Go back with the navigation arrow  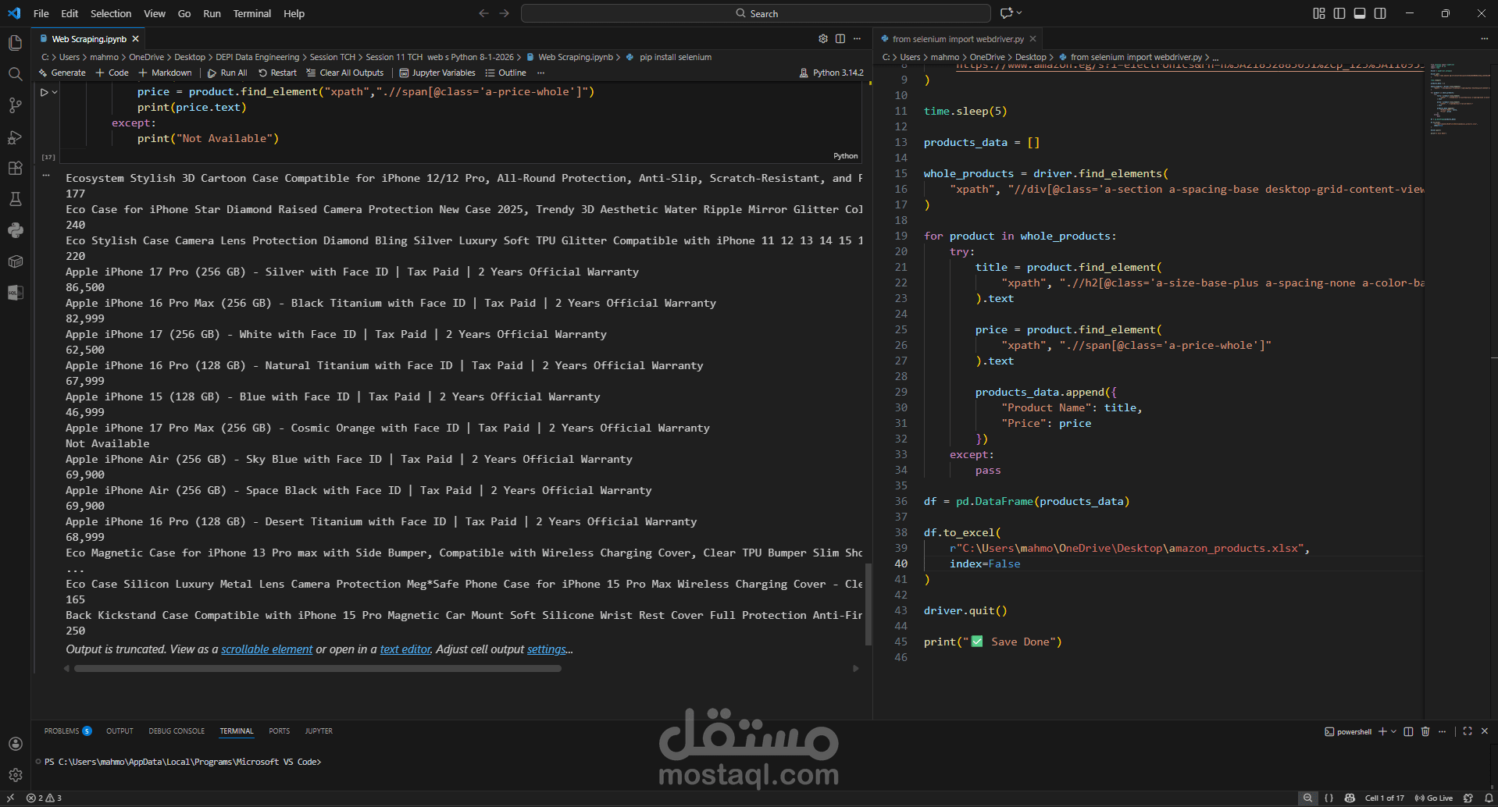483,13
